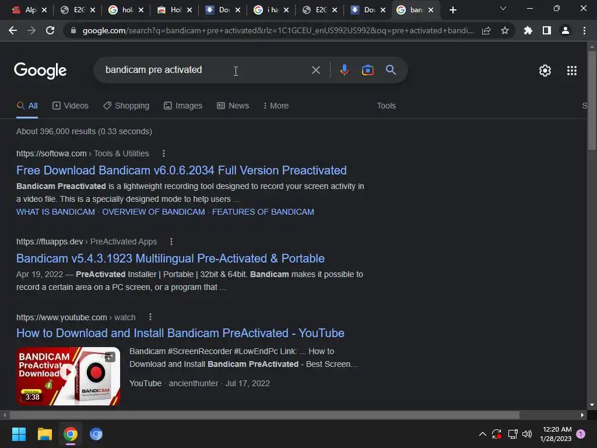597x448 pixels.
Task: Click the address bar URL
Action: click(278, 30)
